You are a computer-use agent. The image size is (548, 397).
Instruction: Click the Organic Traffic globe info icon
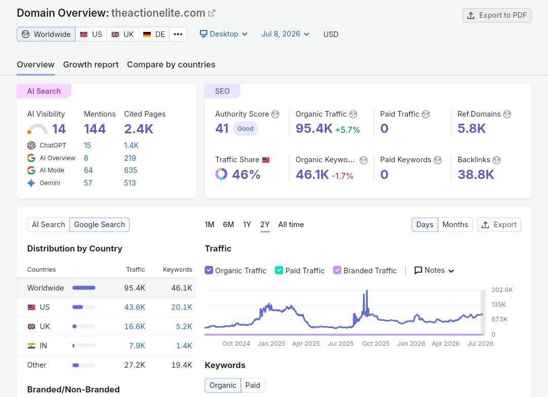(x=353, y=114)
